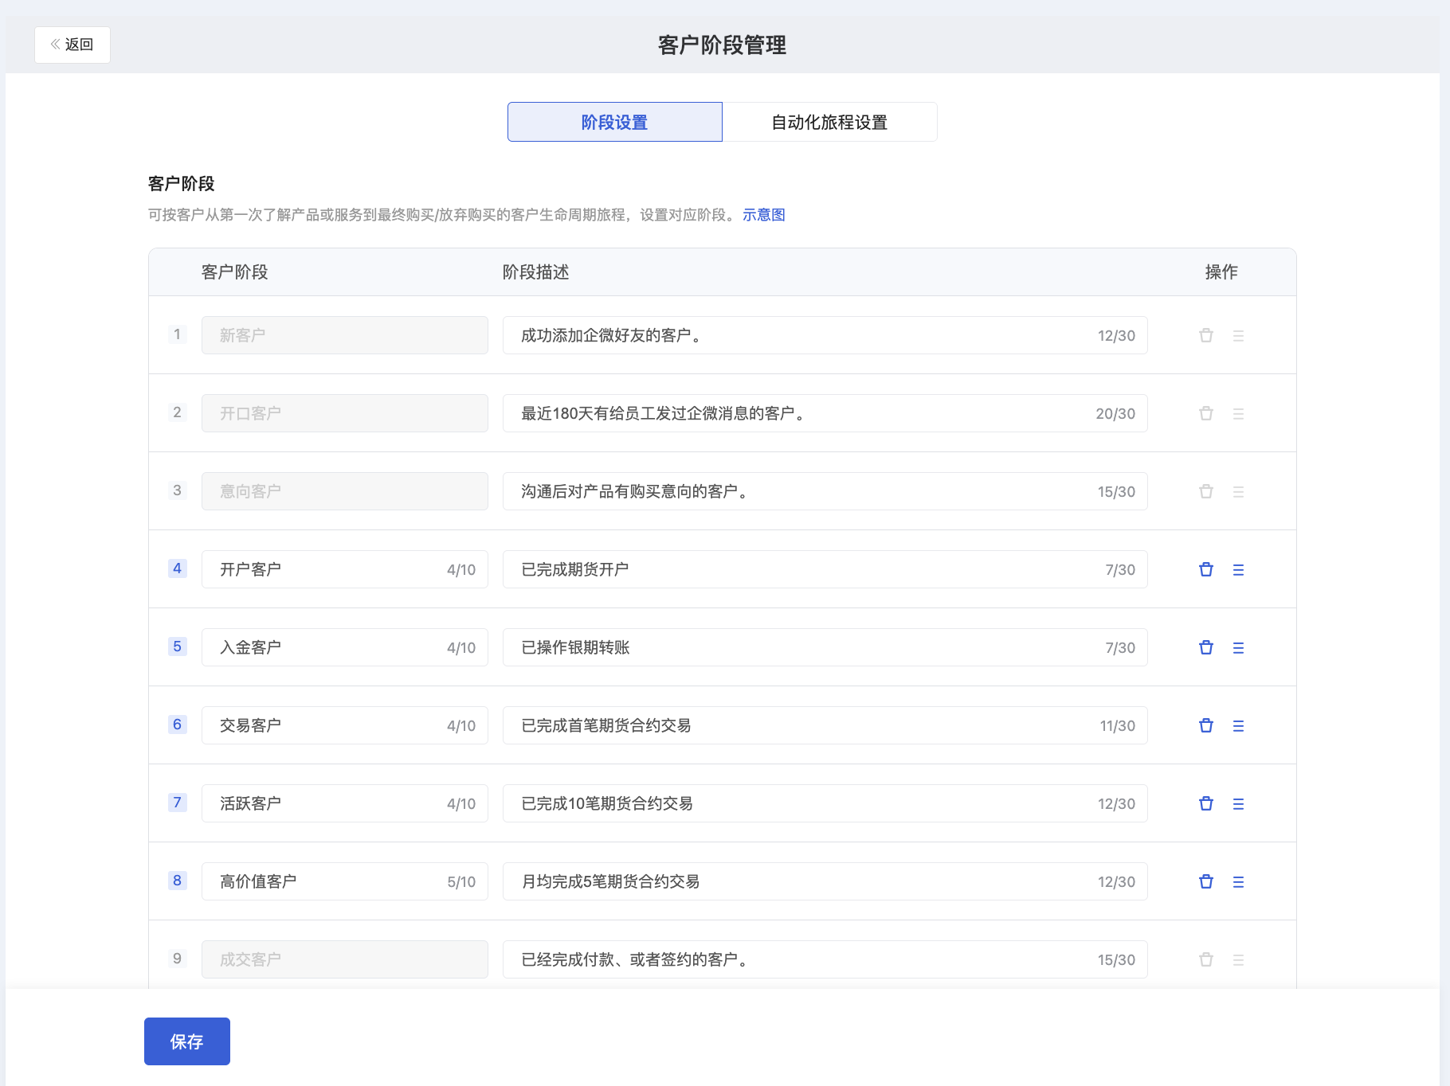Click disabled trash icon in 新客户 row
1450x1086 pixels.
click(x=1206, y=335)
